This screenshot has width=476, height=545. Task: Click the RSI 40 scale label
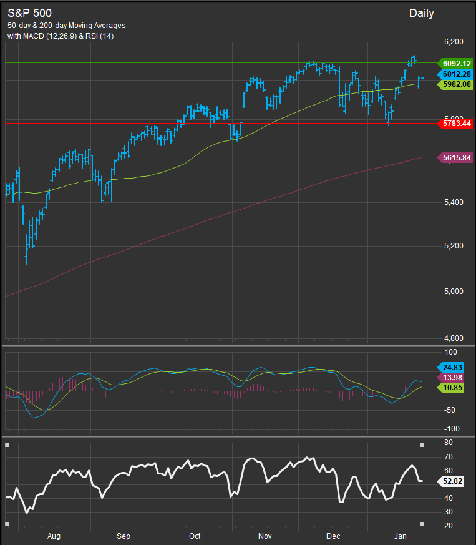click(x=449, y=498)
